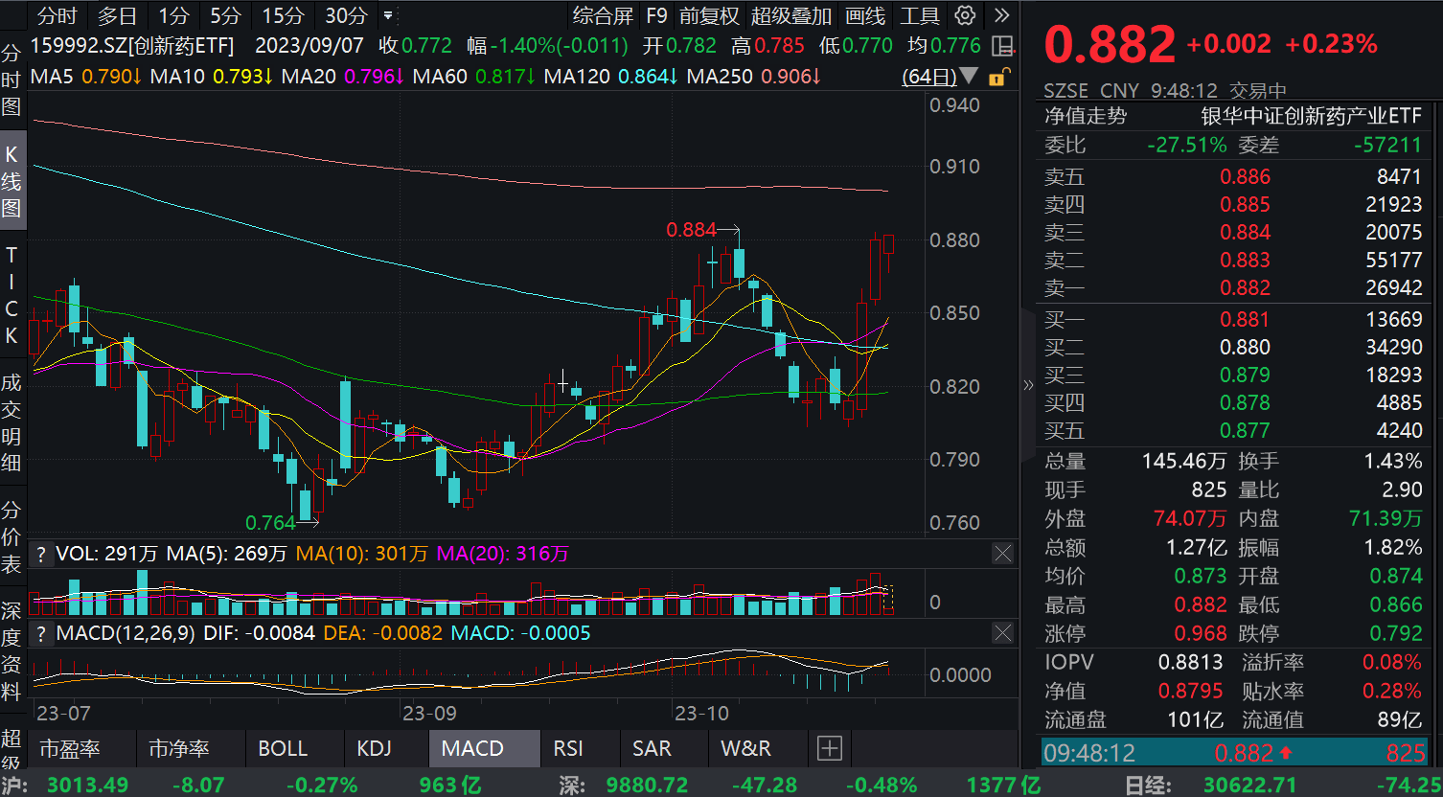Select K线图 sidebar tab
The height and width of the screenshot is (797, 1443).
[x=11, y=181]
